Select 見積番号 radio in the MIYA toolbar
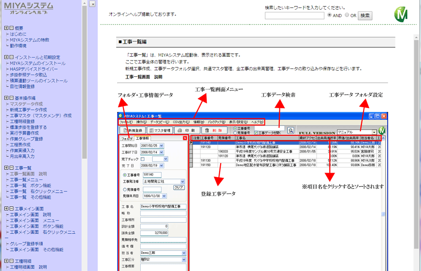Viewport: 421px width, 271px height. pyautogui.click(x=235, y=133)
